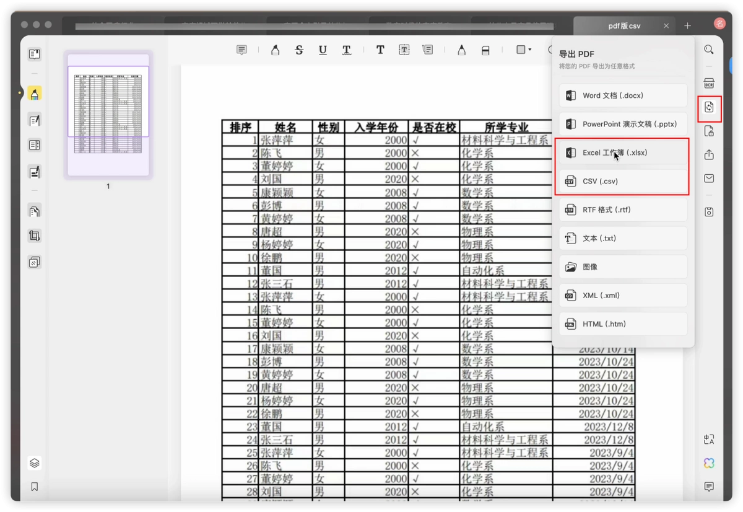Select the squiggly underline text tool
The image size is (743, 512).
[346, 50]
